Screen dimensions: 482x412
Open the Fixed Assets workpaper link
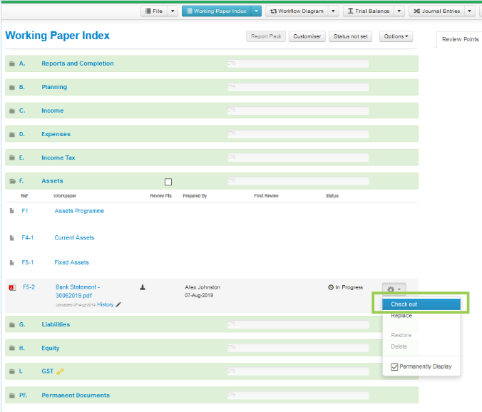71,262
